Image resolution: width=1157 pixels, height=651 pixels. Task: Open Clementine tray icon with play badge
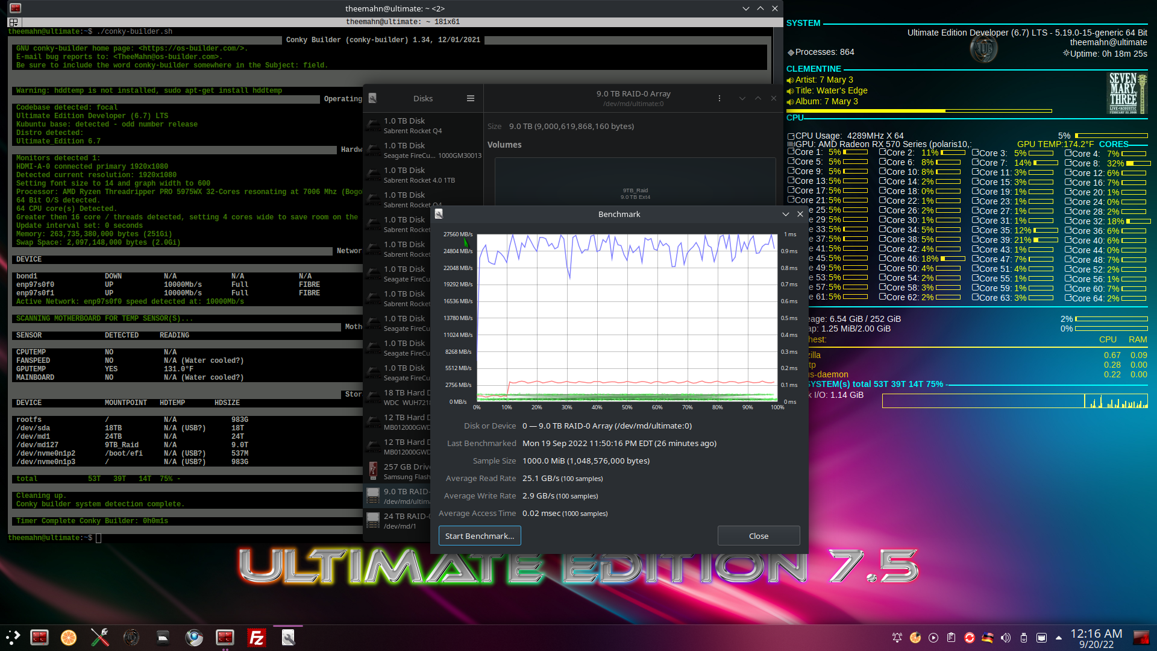coord(915,637)
